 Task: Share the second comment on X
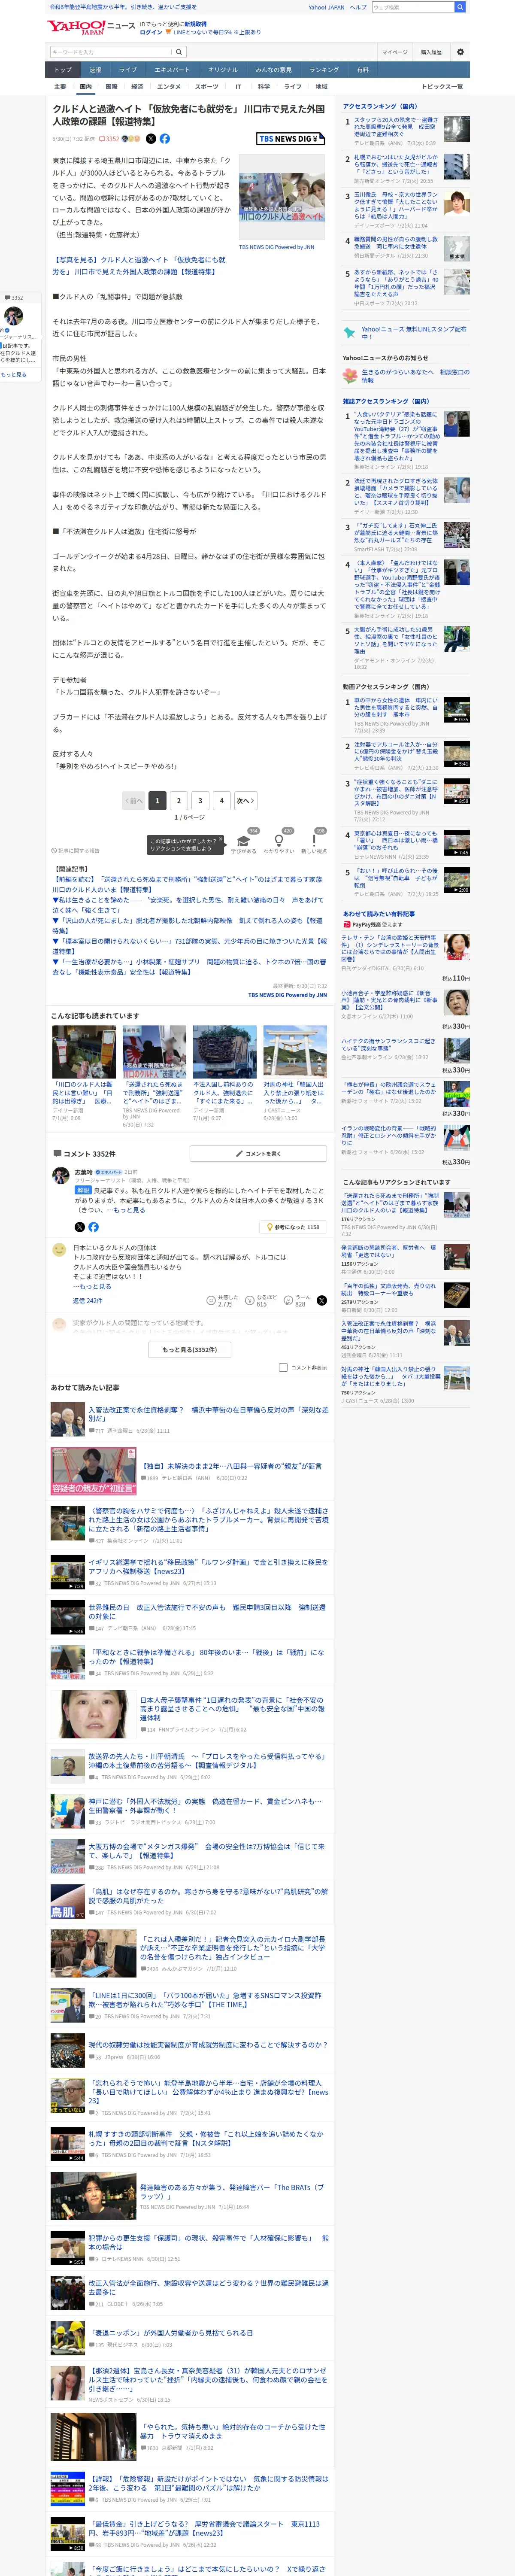tap(322, 1300)
